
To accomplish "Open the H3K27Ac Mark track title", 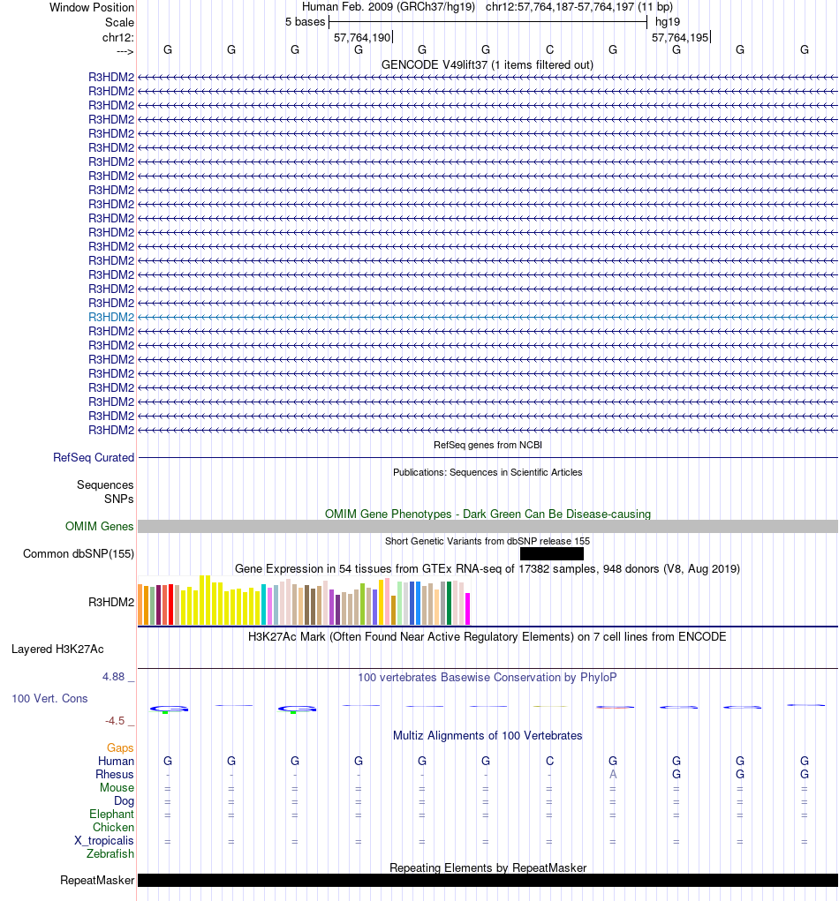I will pyautogui.click(x=488, y=636).
